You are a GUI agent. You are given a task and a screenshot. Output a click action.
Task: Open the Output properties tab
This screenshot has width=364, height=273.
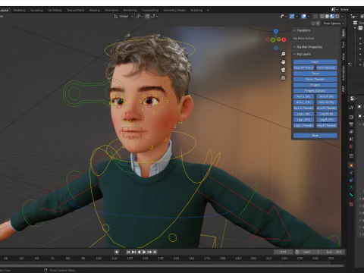pyautogui.click(x=351, y=124)
